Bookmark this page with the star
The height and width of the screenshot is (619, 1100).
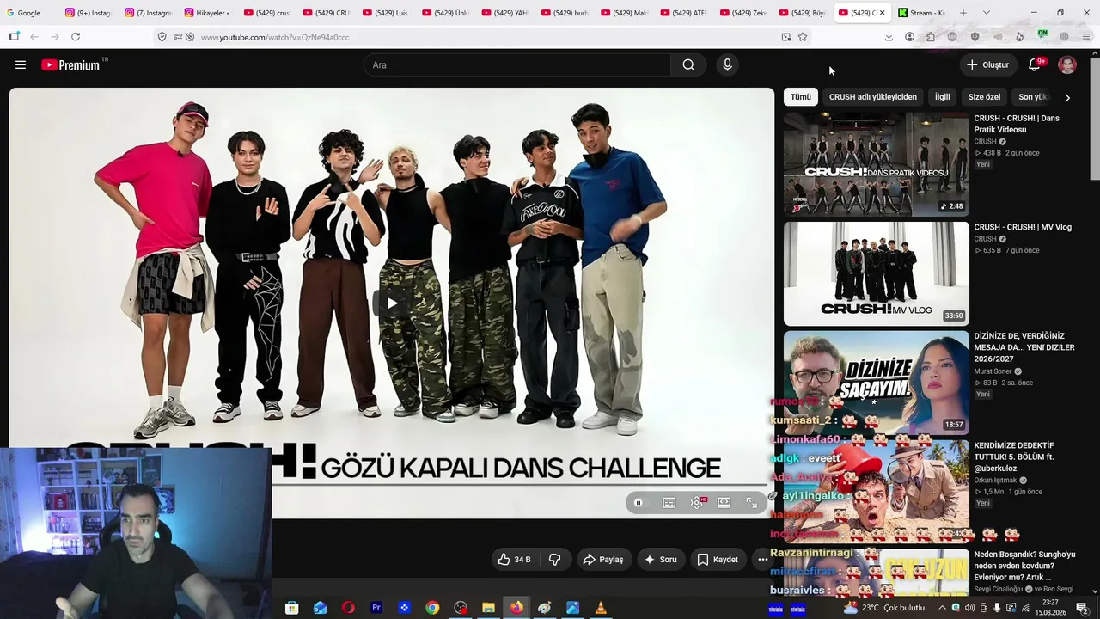[803, 37]
